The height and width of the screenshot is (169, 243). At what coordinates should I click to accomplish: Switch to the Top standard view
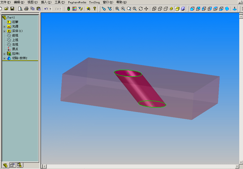click(x=215, y=9)
